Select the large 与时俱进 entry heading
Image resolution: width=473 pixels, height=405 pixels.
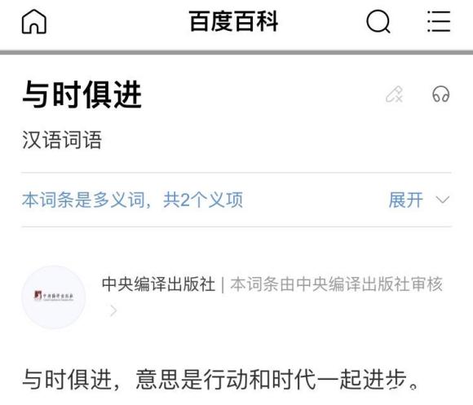(82, 95)
